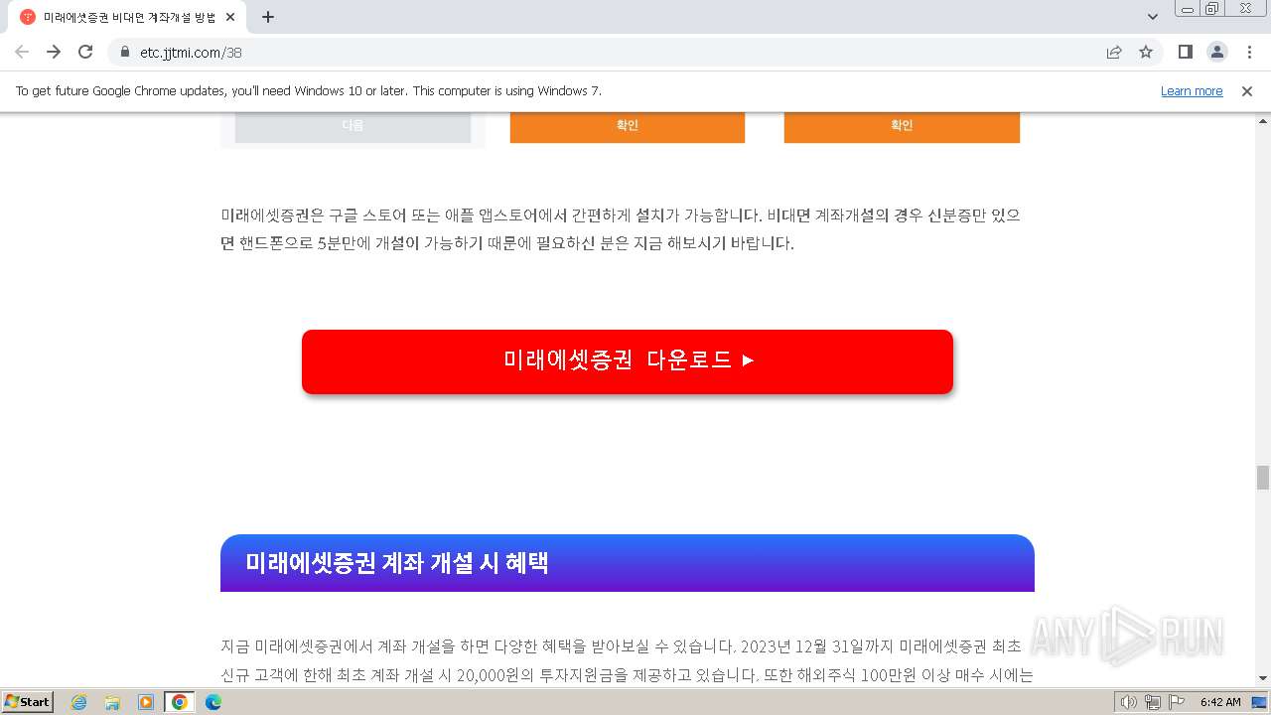Share this page icon in address bar

[x=1114, y=52]
